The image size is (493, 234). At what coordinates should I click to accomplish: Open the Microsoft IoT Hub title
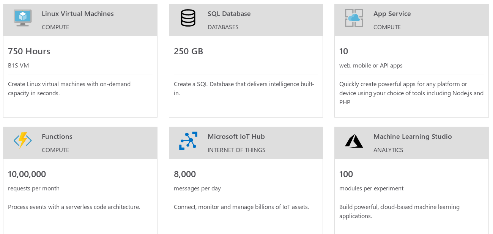[x=236, y=137]
